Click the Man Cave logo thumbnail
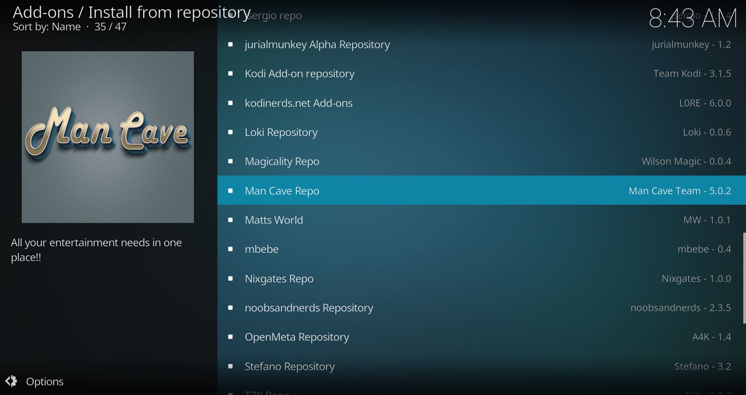The width and height of the screenshot is (746, 395). click(x=108, y=137)
